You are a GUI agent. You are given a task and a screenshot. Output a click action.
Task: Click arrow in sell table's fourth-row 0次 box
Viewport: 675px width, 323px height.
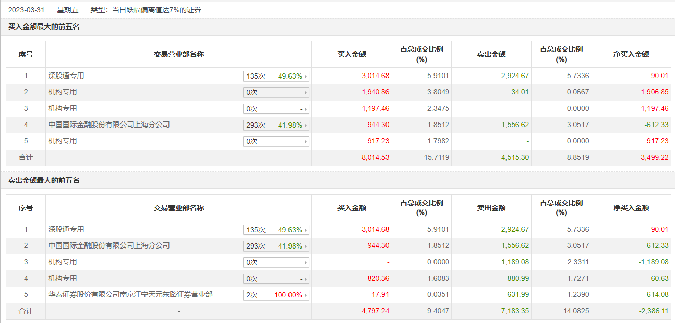coord(306,279)
